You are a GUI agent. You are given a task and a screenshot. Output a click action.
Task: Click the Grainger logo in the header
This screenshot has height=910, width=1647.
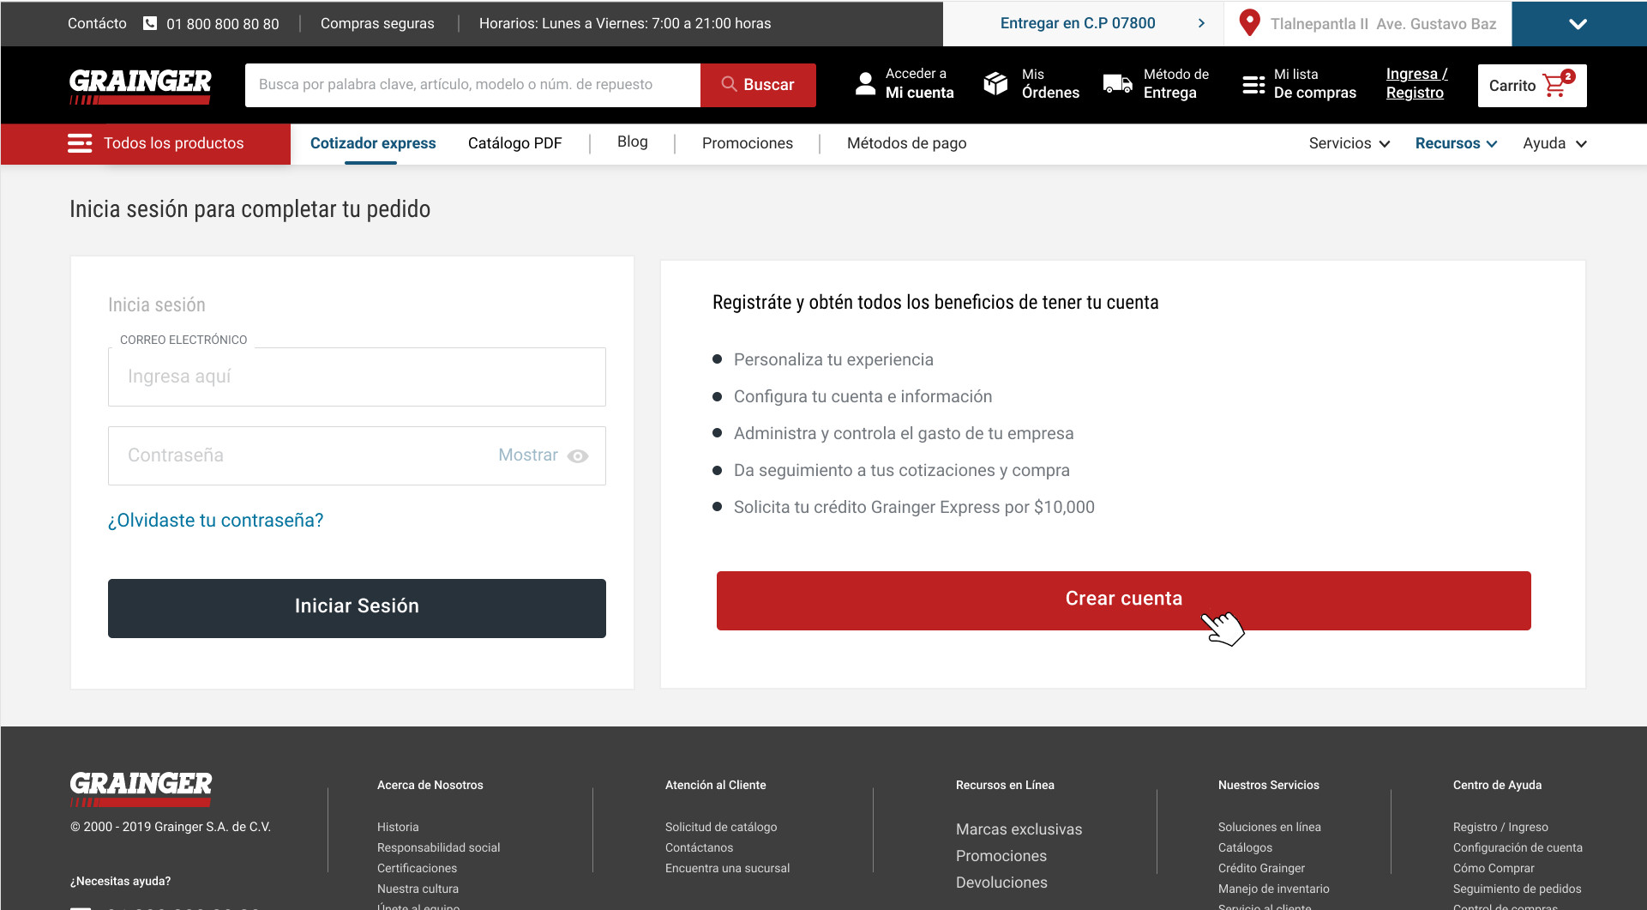tap(141, 86)
